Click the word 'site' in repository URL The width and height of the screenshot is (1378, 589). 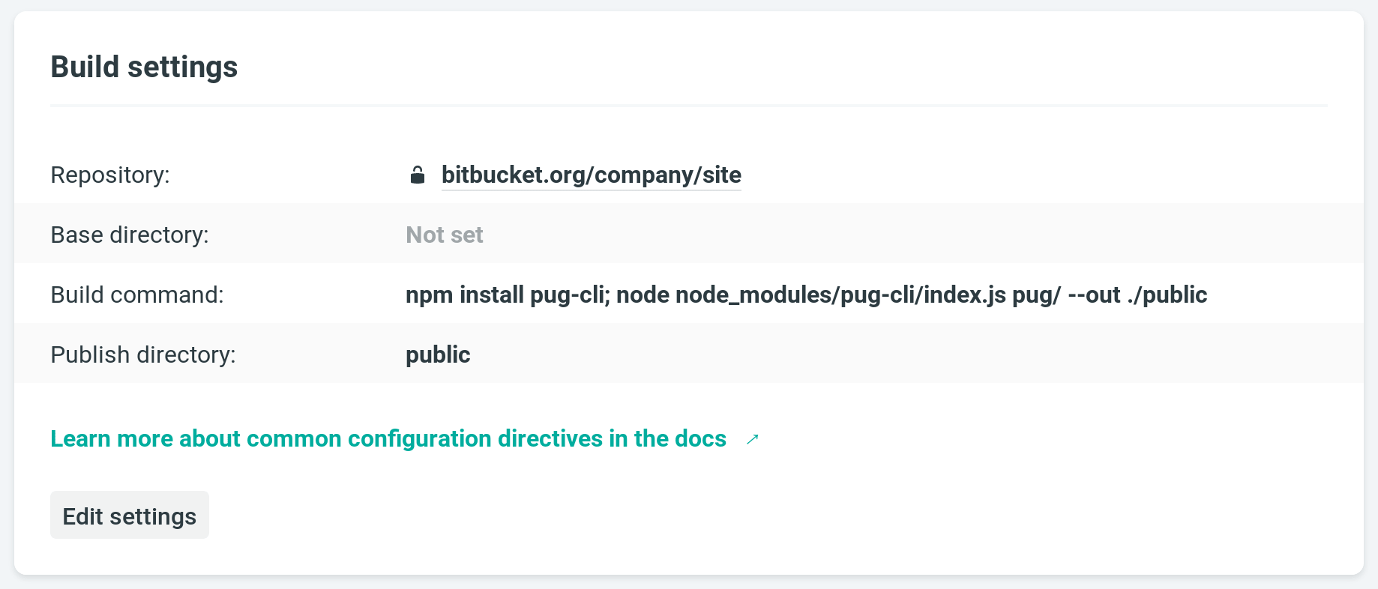[721, 175]
